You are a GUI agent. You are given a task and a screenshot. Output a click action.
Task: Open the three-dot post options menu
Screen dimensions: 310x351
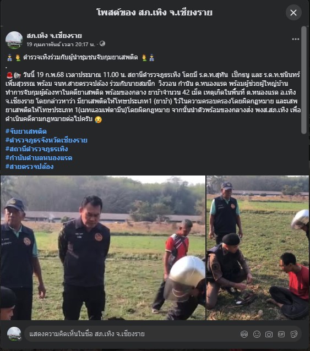[296, 39]
